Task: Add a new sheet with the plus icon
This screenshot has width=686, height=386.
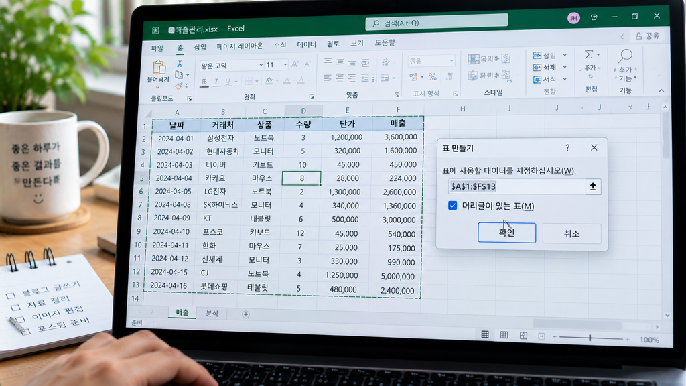Action: tap(246, 314)
